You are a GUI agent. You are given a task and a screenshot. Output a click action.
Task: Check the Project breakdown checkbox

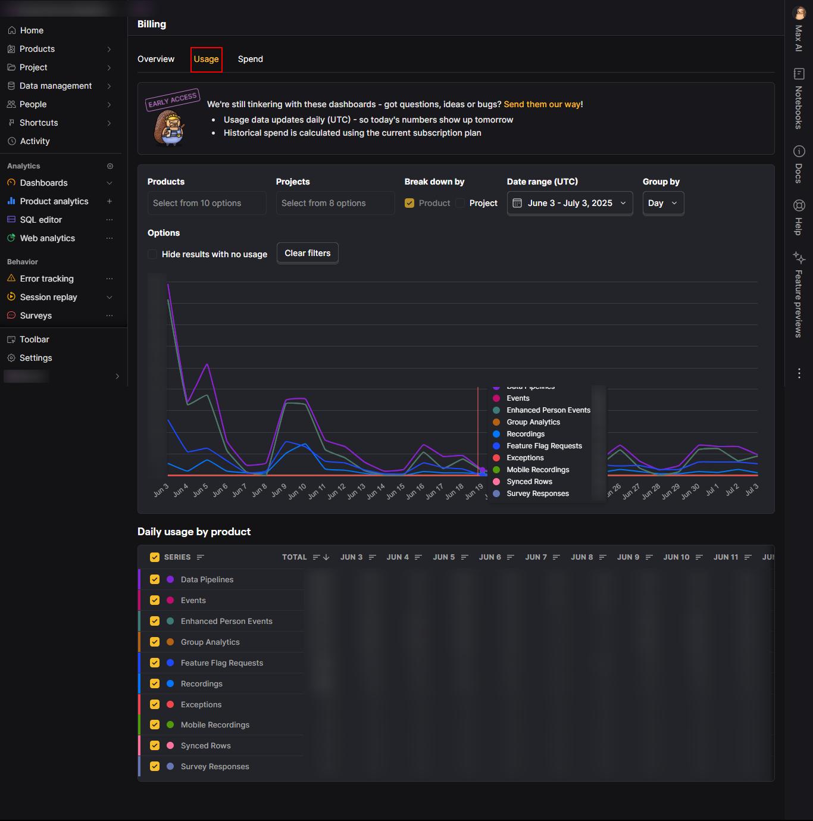tap(460, 203)
